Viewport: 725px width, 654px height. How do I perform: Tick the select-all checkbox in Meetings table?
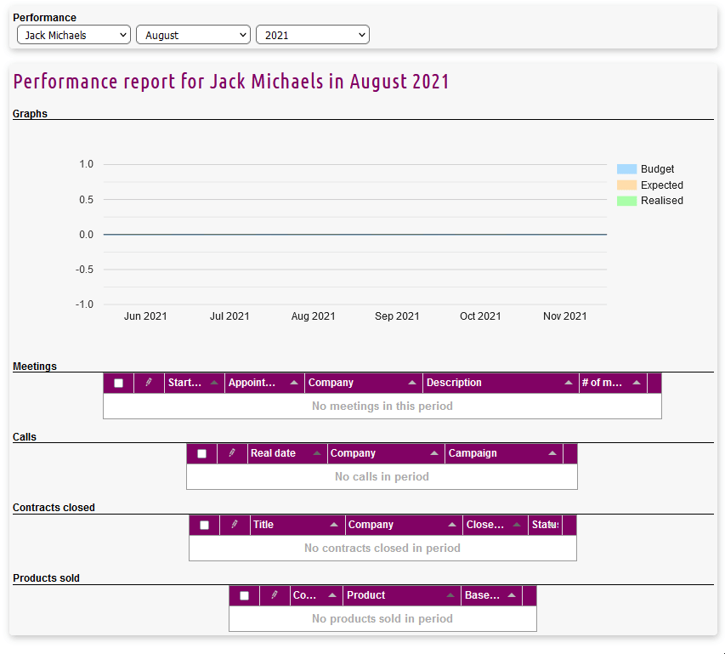click(119, 384)
